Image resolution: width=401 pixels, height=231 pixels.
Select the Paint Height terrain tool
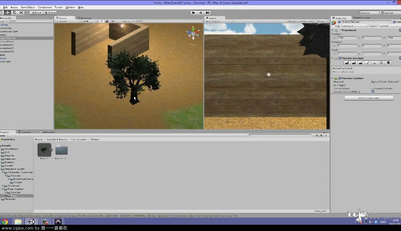354,63
